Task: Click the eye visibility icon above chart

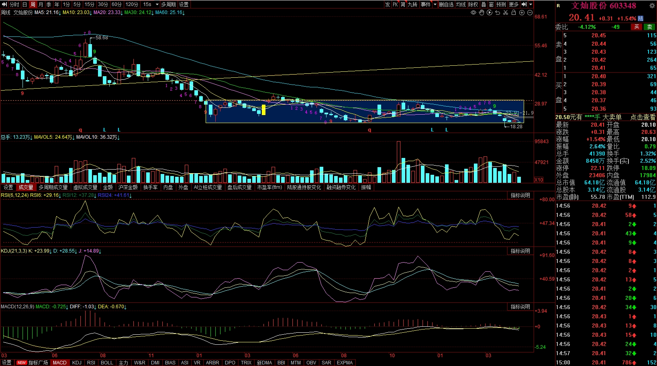Action: pos(473,13)
